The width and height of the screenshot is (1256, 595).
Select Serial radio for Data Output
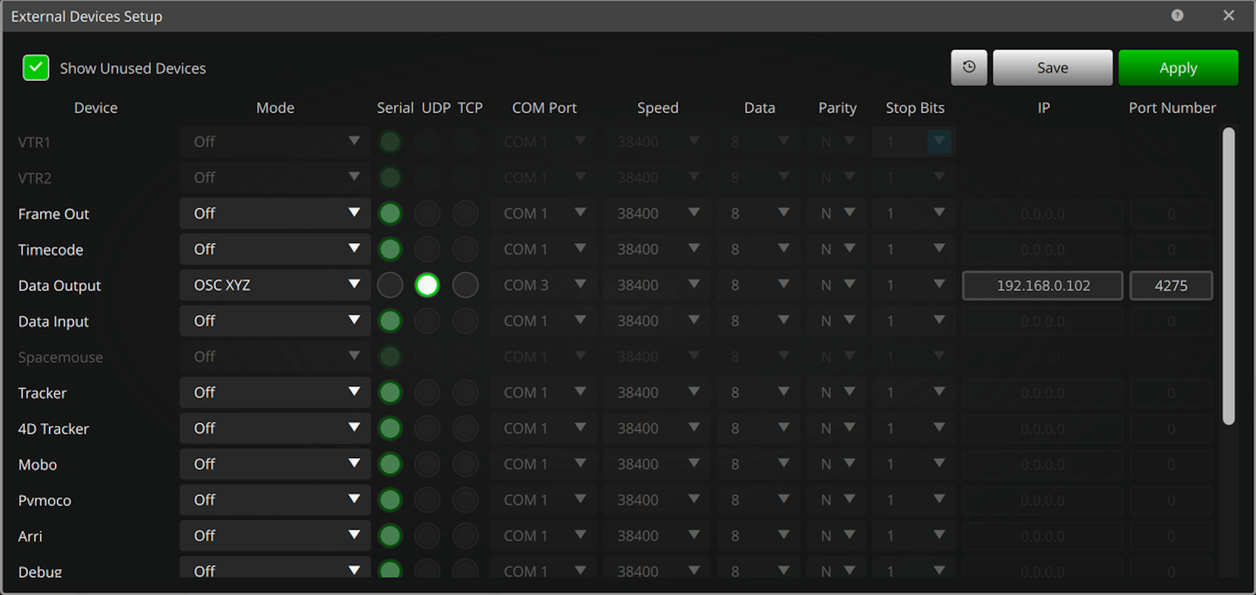pos(390,285)
